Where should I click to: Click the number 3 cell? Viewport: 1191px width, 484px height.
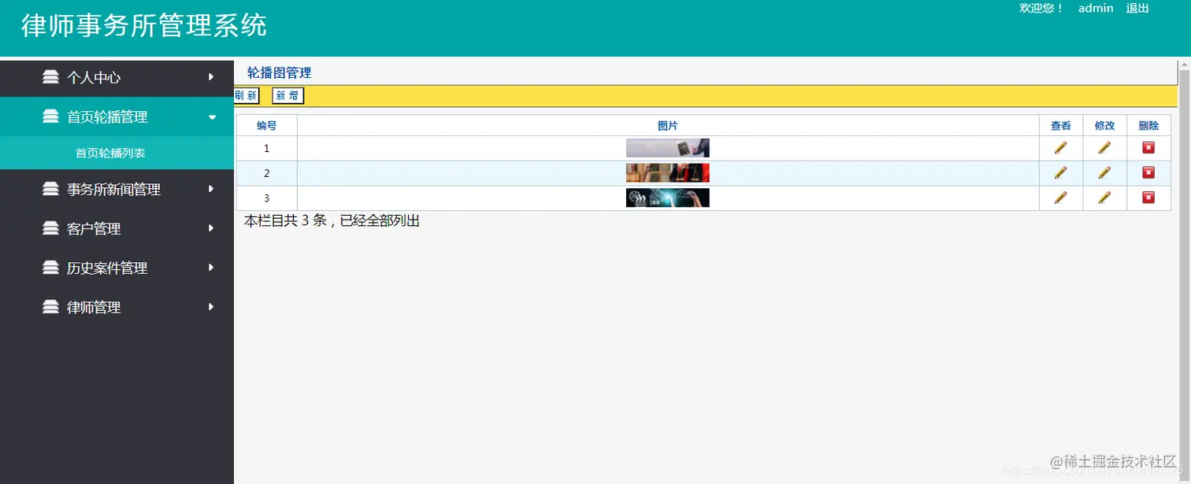tap(267, 198)
